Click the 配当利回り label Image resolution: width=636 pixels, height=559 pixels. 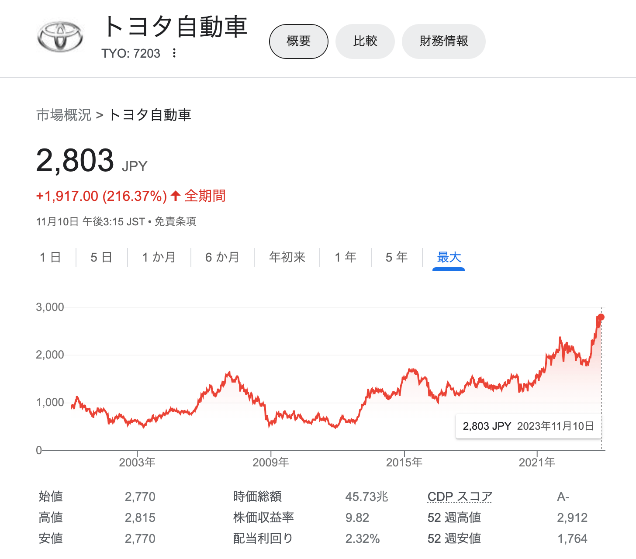coord(263,538)
